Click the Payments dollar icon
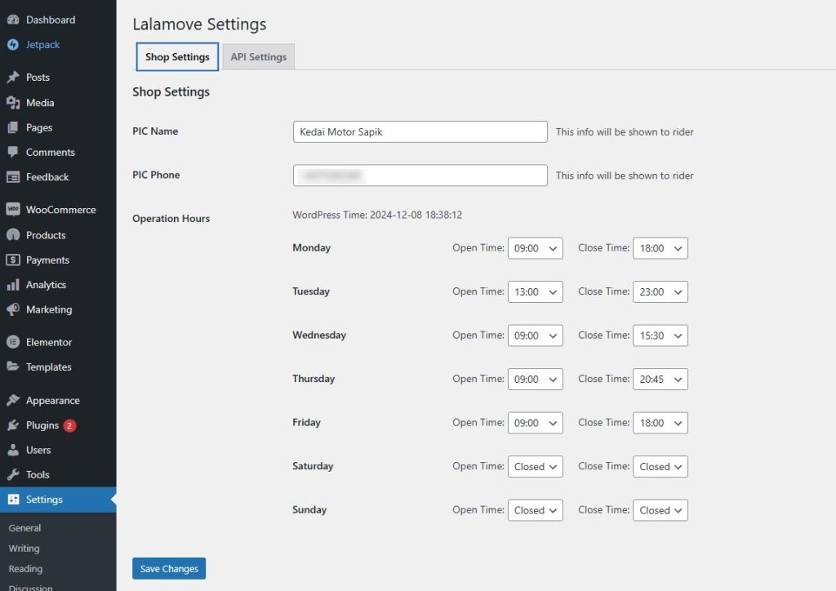 13,260
